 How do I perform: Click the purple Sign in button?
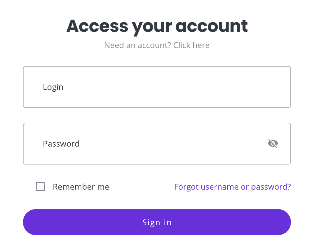click(x=157, y=222)
